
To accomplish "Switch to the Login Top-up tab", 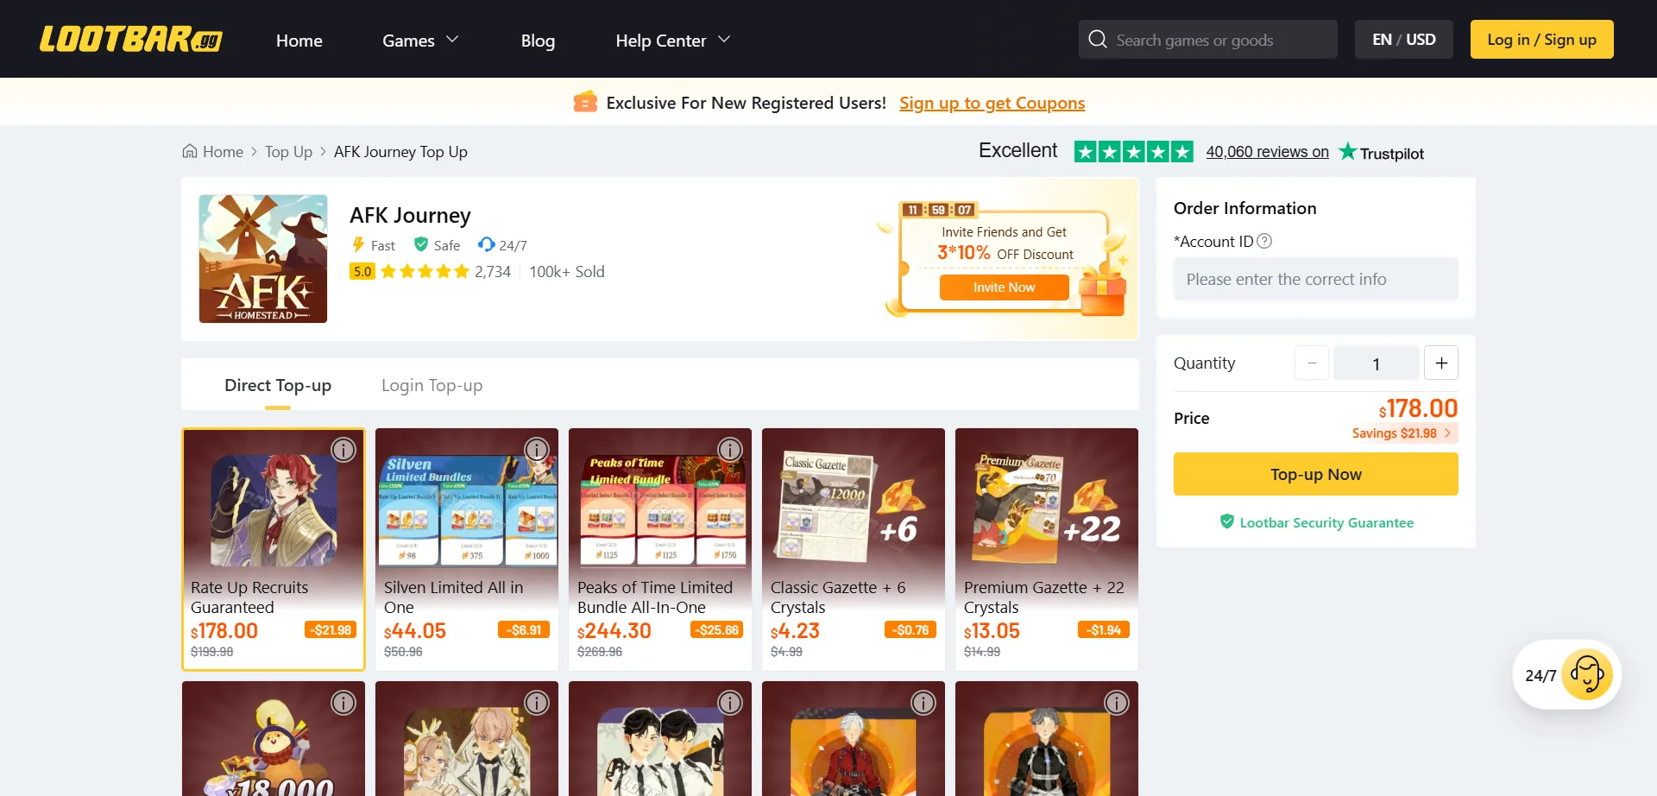I will click(x=432, y=385).
